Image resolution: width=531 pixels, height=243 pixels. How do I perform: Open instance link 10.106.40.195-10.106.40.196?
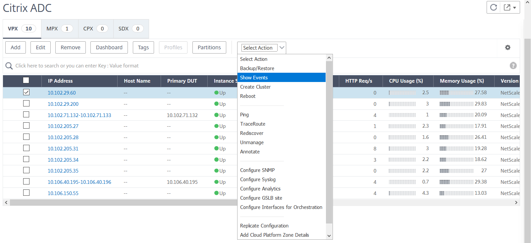pyautogui.click(x=80, y=182)
